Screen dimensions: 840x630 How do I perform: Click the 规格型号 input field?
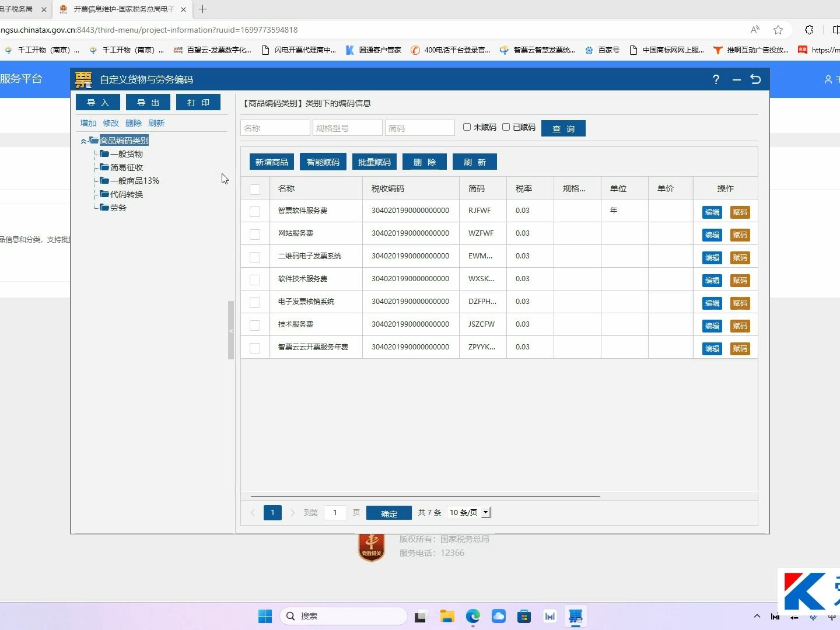(348, 128)
